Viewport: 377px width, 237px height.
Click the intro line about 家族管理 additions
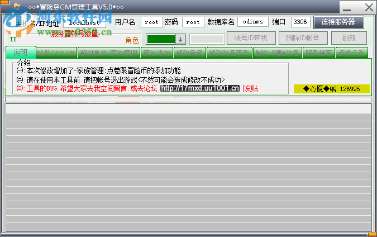pyautogui.click(x=98, y=70)
